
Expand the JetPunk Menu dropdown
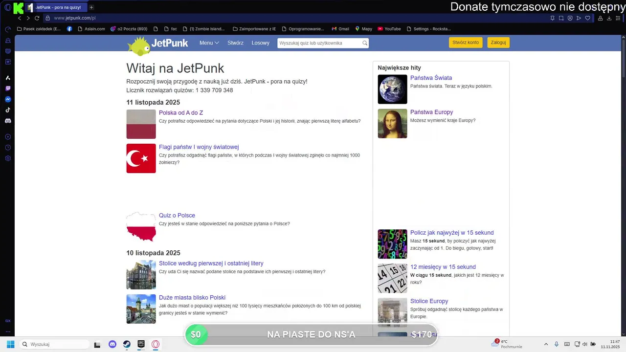(209, 43)
